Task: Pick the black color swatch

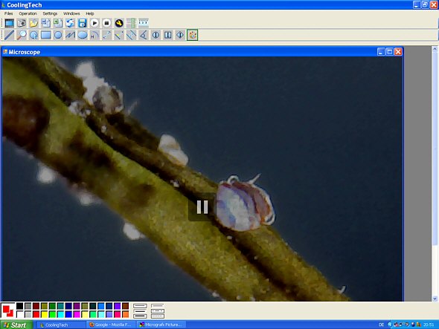Action: click(x=19, y=306)
